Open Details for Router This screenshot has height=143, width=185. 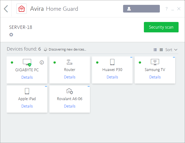tap(70, 77)
